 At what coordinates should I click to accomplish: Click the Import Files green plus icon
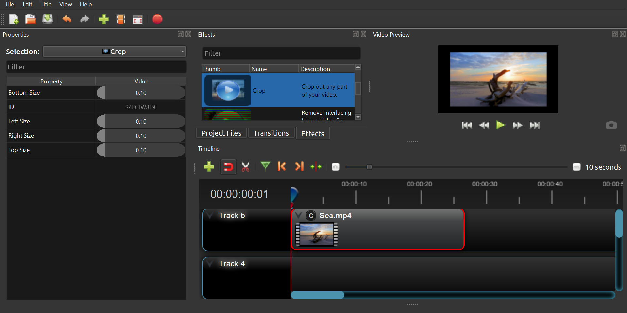point(104,20)
